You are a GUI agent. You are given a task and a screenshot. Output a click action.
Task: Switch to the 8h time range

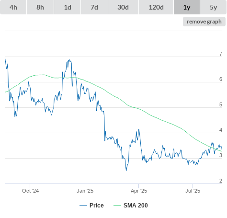coord(40,7)
